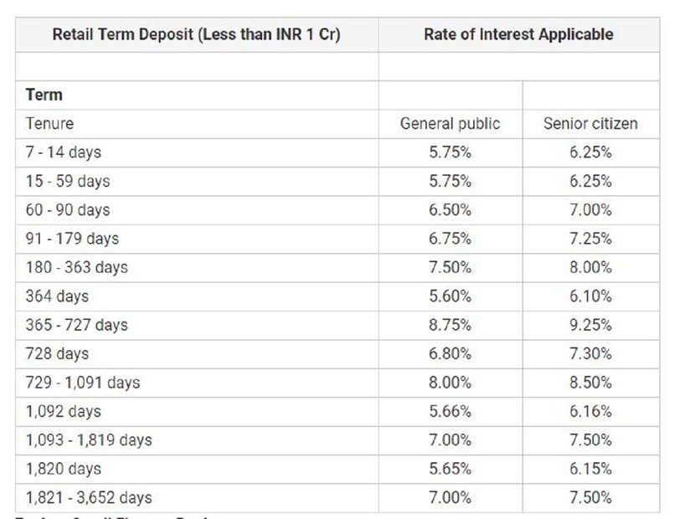Click senior citizen rate for 180 - 363 days

click(x=590, y=267)
